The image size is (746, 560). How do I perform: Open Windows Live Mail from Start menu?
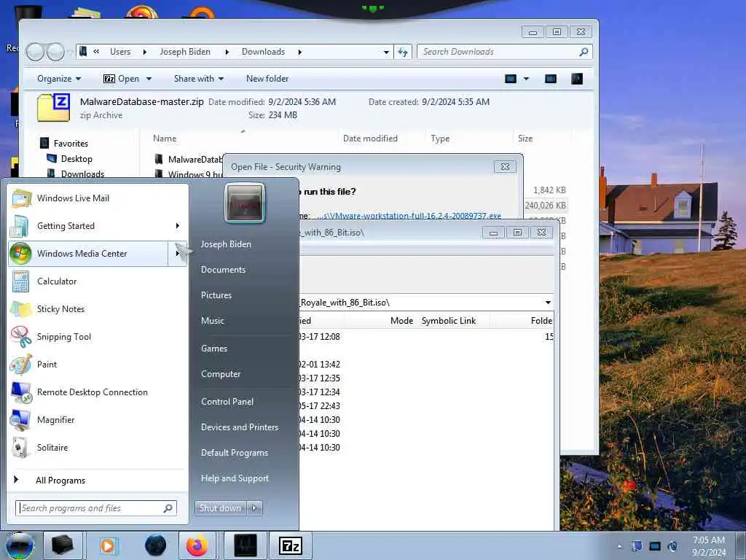(x=98, y=198)
